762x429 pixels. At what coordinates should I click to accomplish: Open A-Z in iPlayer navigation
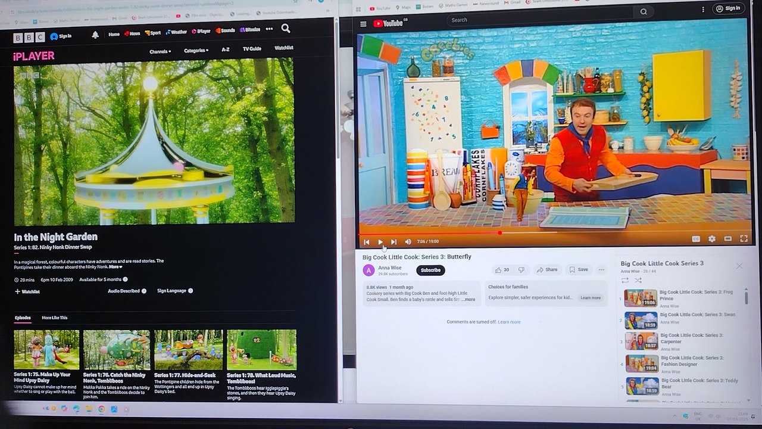pyautogui.click(x=226, y=49)
